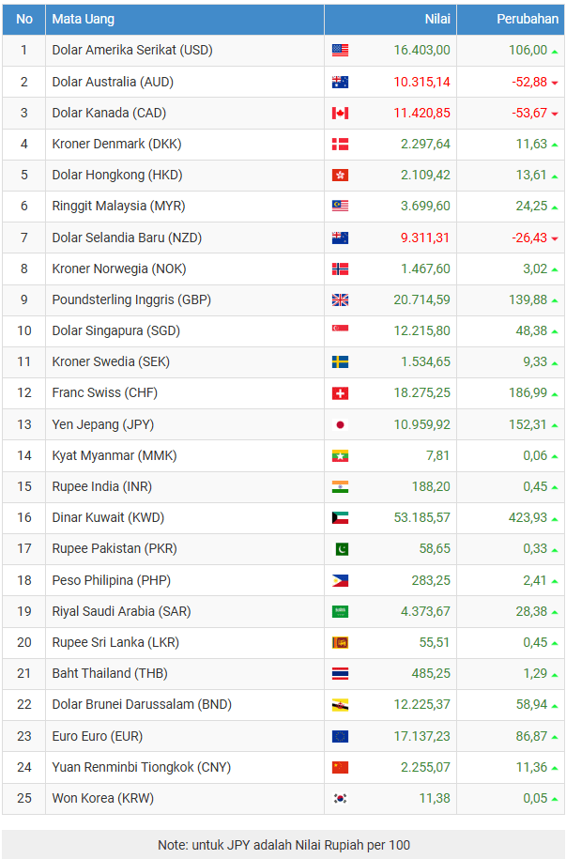The width and height of the screenshot is (566, 859).
Task: Click the JPY note text at bottom
Action: 283,845
